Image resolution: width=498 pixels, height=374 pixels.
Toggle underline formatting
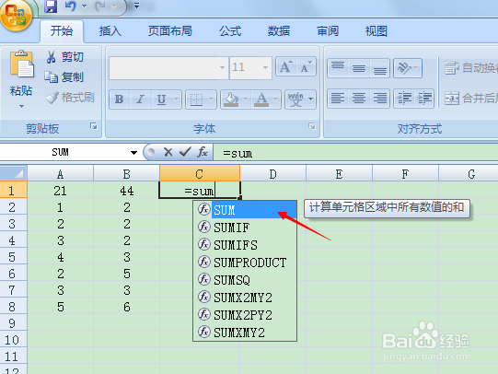pos(162,99)
